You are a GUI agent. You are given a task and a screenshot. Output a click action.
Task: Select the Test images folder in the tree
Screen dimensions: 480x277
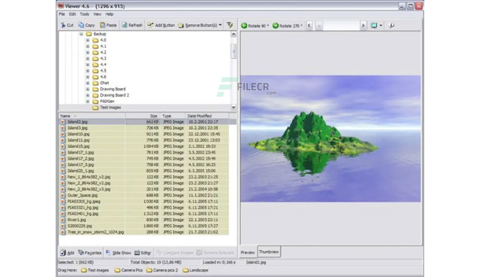110,108
